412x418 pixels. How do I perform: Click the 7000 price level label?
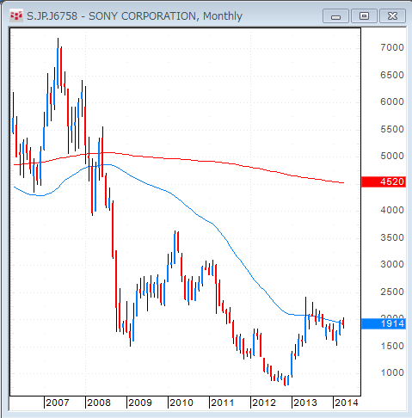click(392, 47)
